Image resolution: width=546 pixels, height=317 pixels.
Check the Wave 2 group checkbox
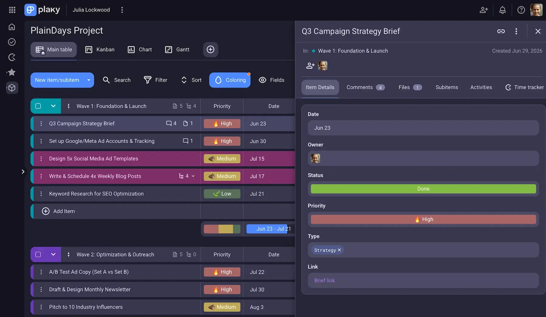(38, 254)
